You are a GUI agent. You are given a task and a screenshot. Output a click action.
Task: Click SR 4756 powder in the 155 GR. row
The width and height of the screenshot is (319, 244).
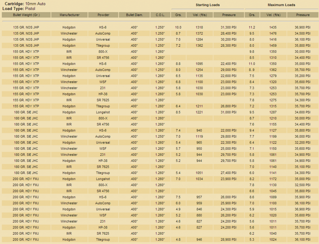tap(103, 58)
